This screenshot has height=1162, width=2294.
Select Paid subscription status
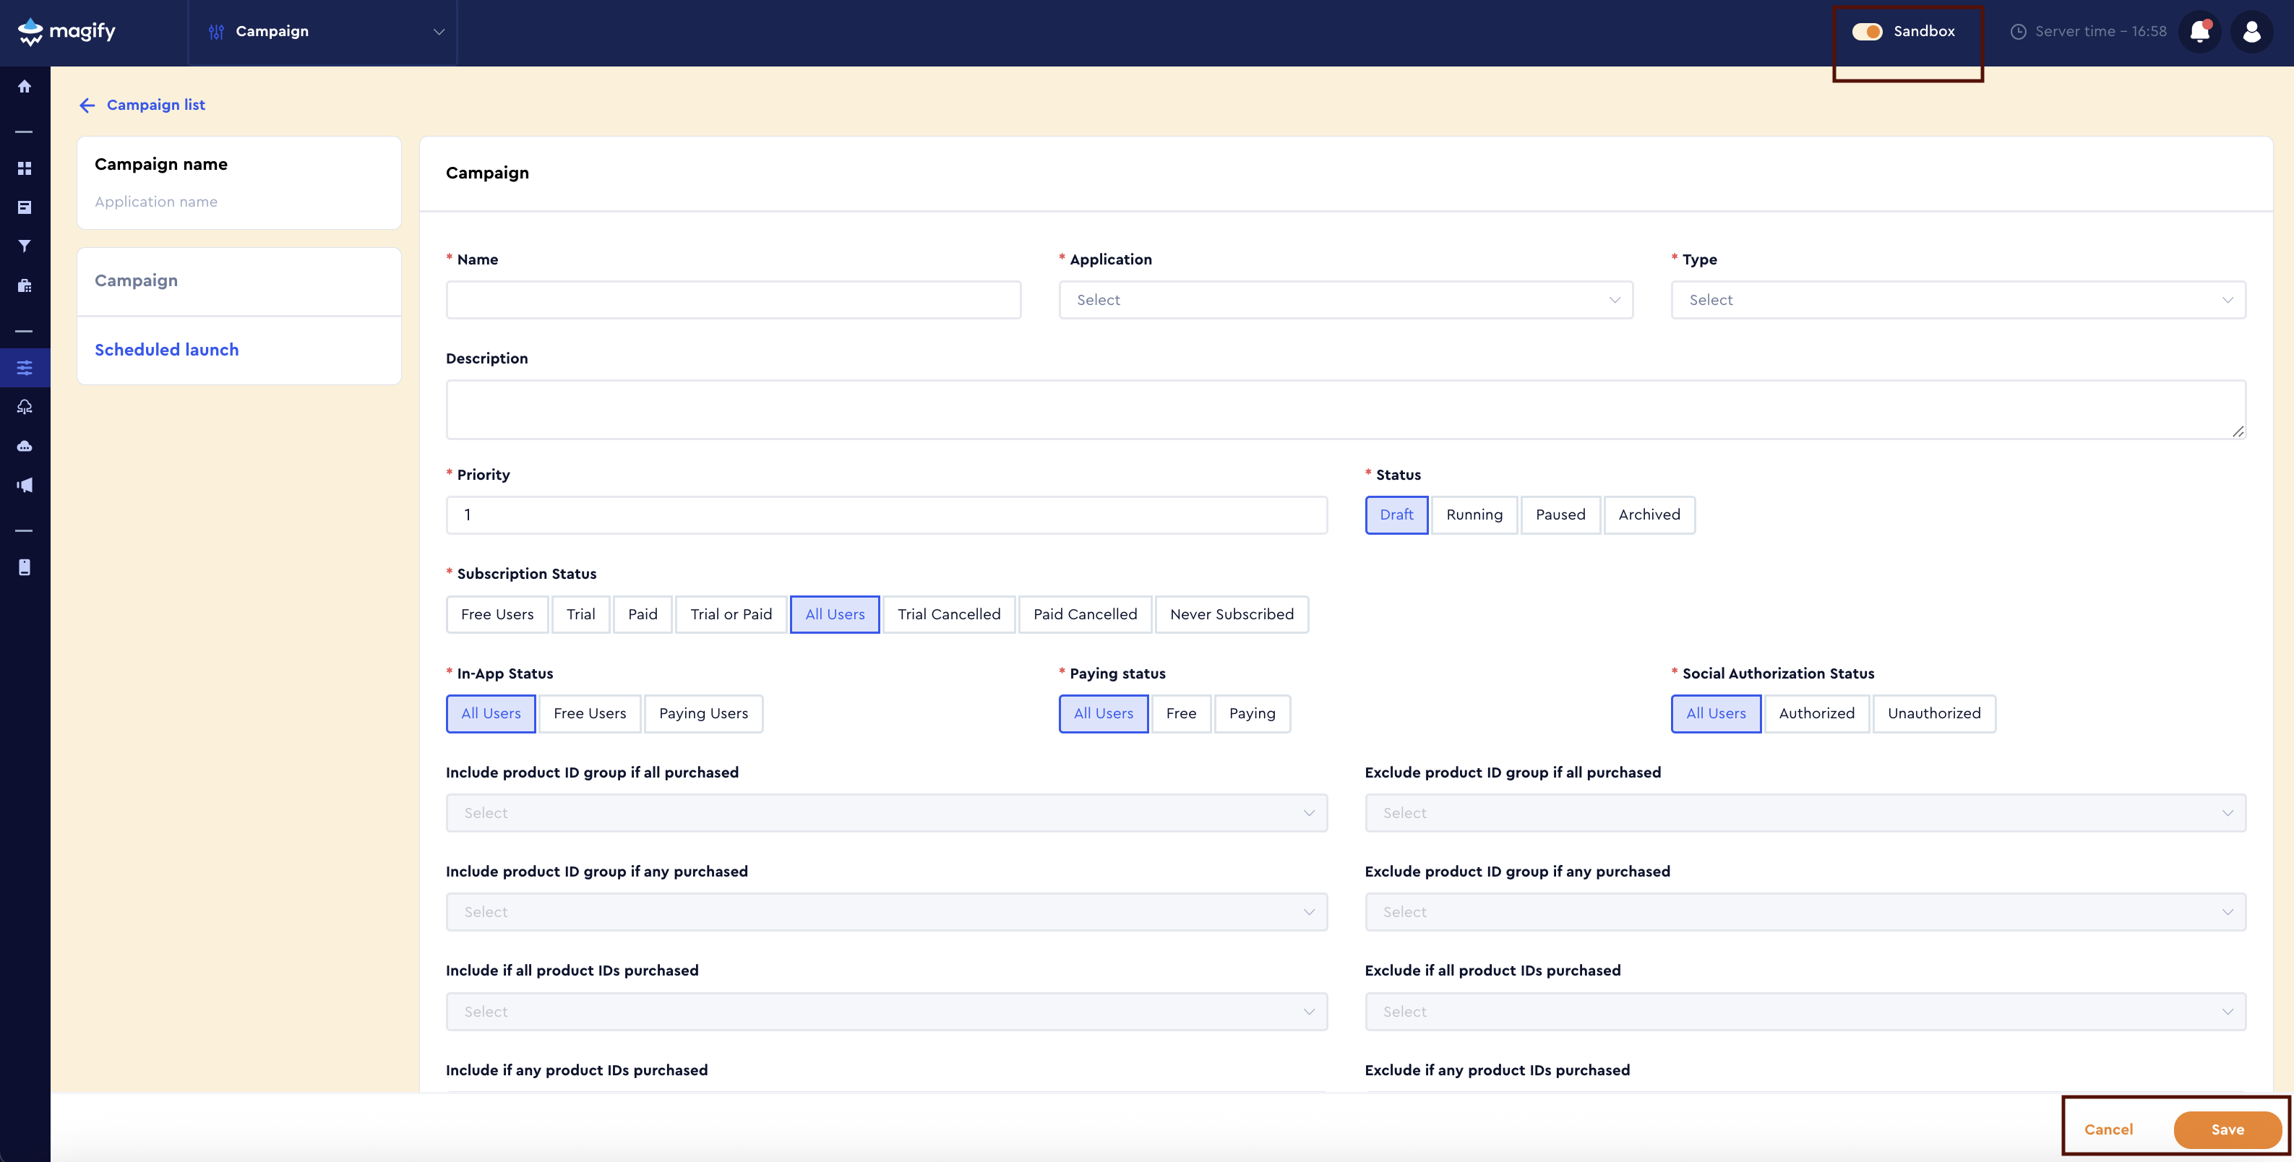[642, 614]
